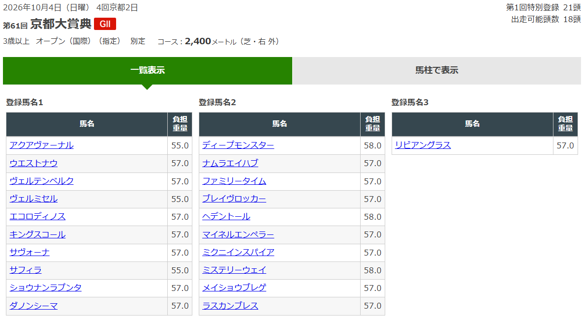Click 55.0 weight for アクアヴァーナル
This screenshot has width=582, height=317.
coord(180,145)
